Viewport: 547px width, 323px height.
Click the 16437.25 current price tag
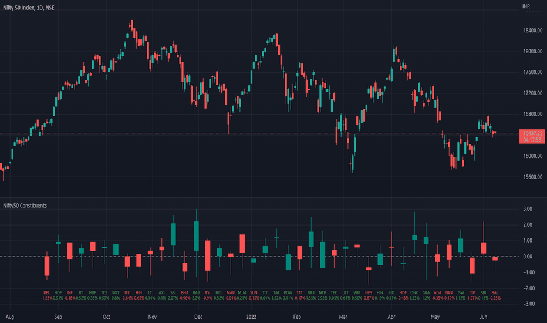[x=532, y=136]
